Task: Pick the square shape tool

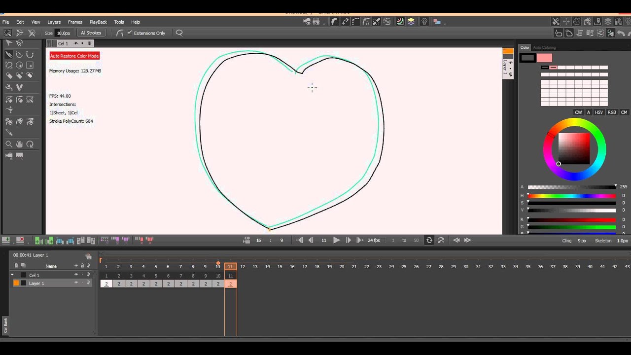Action: (30, 65)
